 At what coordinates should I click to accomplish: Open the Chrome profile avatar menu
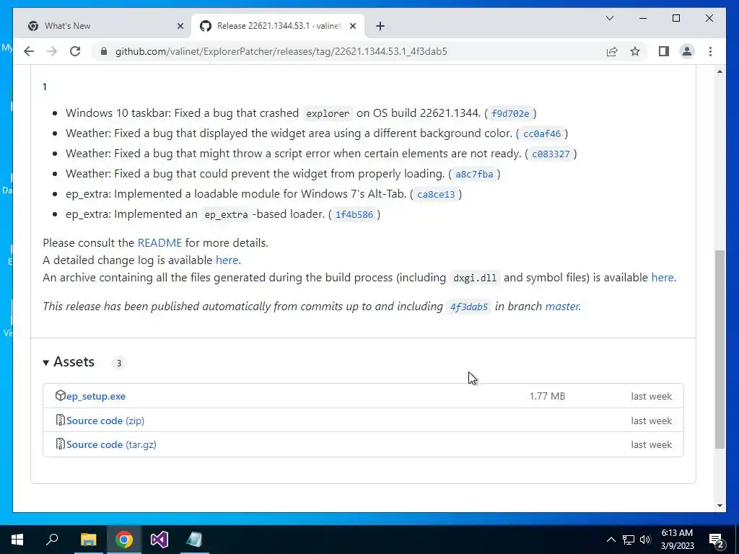[x=687, y=51]
